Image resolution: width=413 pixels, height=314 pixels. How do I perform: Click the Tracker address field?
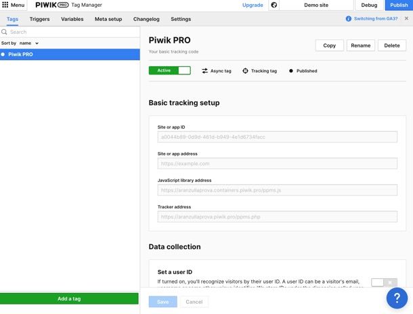[278, 217]
